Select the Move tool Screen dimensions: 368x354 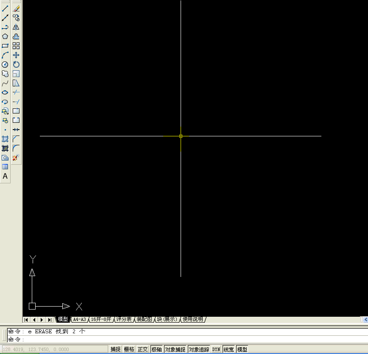(16, 55)
